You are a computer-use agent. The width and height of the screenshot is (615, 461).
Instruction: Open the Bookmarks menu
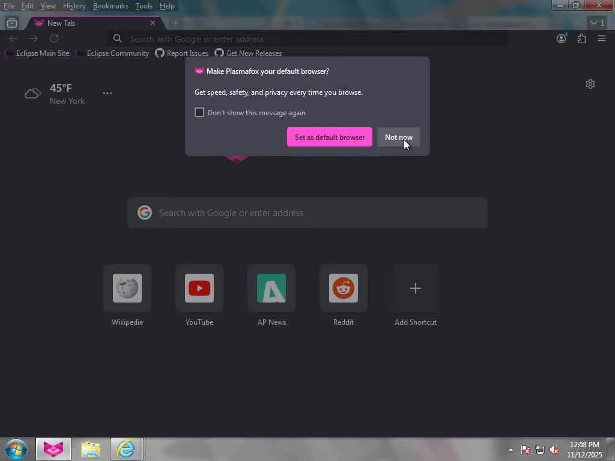pyautogui.click(x=111, y=6)
